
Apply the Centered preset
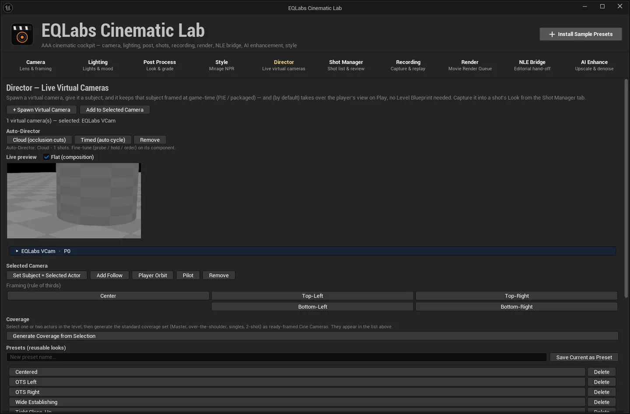(x=297, y=372)
